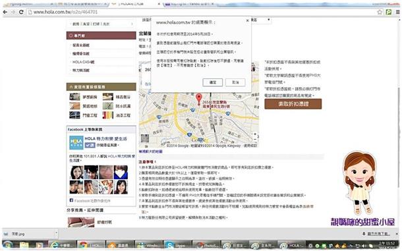The image size is (402, 251).
Task: Confirm the dialog with 確定 button
Action: (213, 82)
